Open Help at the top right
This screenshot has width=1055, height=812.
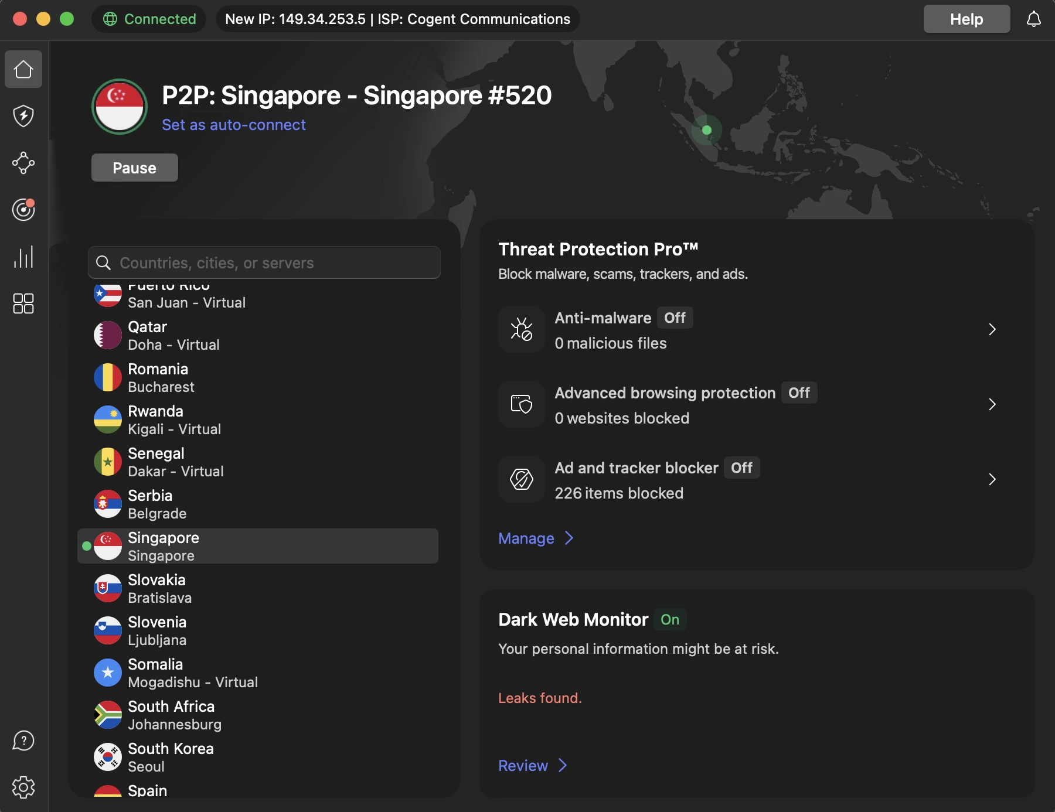click(x=966, y=19)
